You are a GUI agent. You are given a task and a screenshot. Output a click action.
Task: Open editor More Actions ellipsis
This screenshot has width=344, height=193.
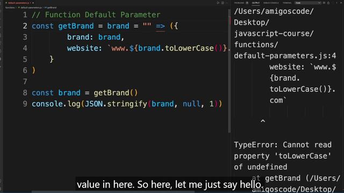(x=227, y=3)
